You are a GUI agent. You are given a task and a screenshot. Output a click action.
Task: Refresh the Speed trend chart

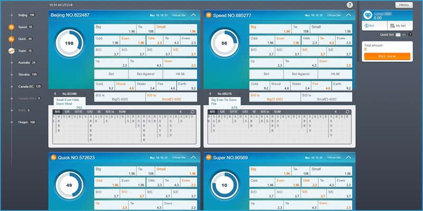point(347,112)
